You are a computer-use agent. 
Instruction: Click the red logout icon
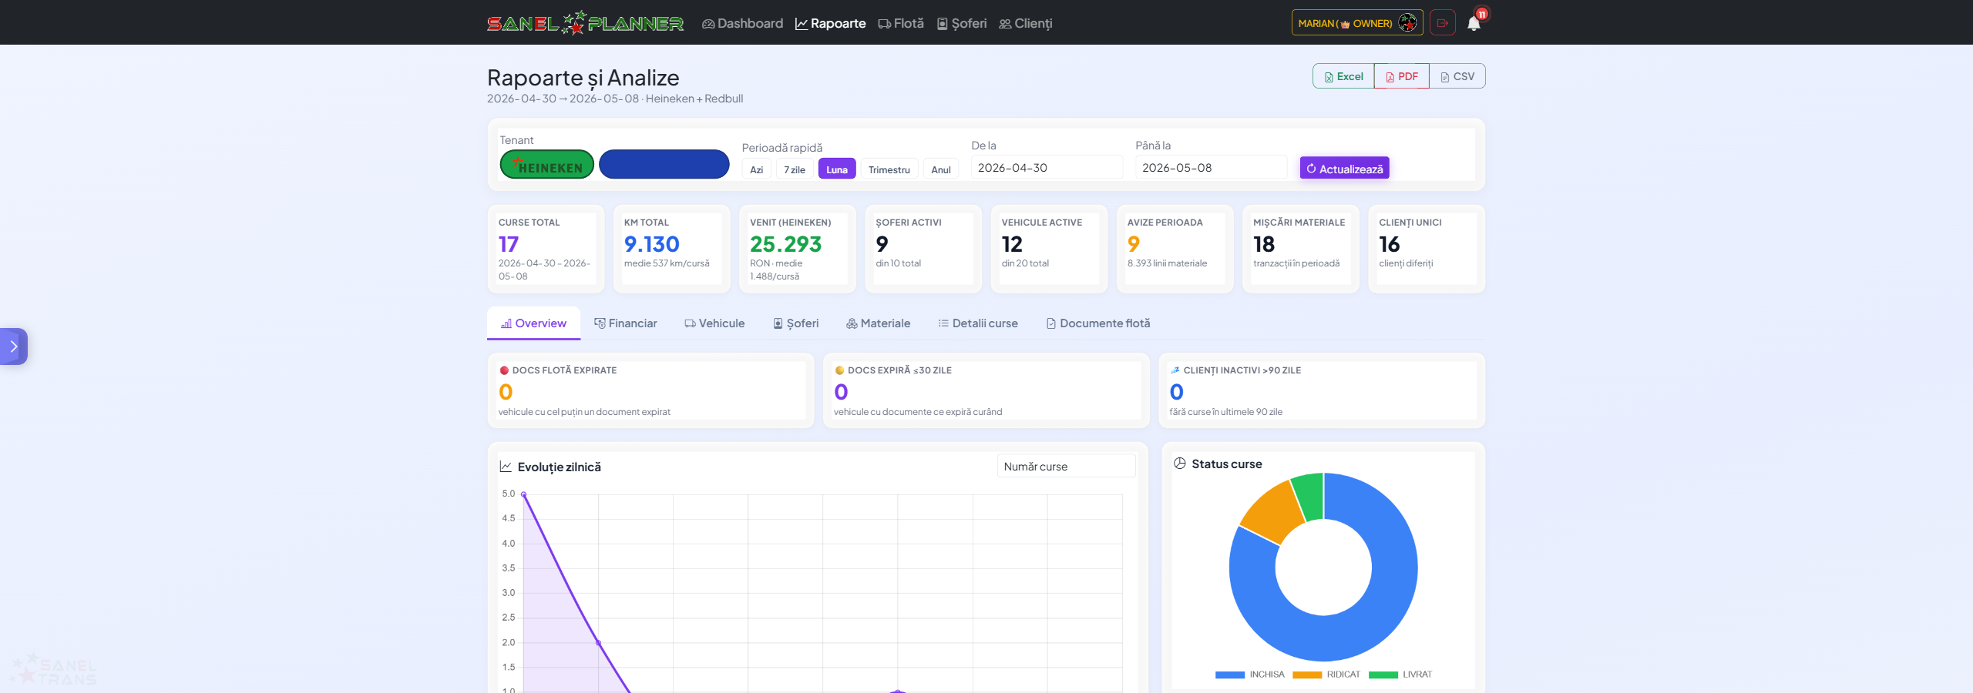coord(1443,23)
